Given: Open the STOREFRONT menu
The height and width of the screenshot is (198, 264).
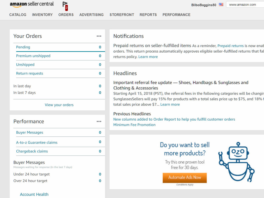Looking at the screenshot, I should click(x=122, y=15).
